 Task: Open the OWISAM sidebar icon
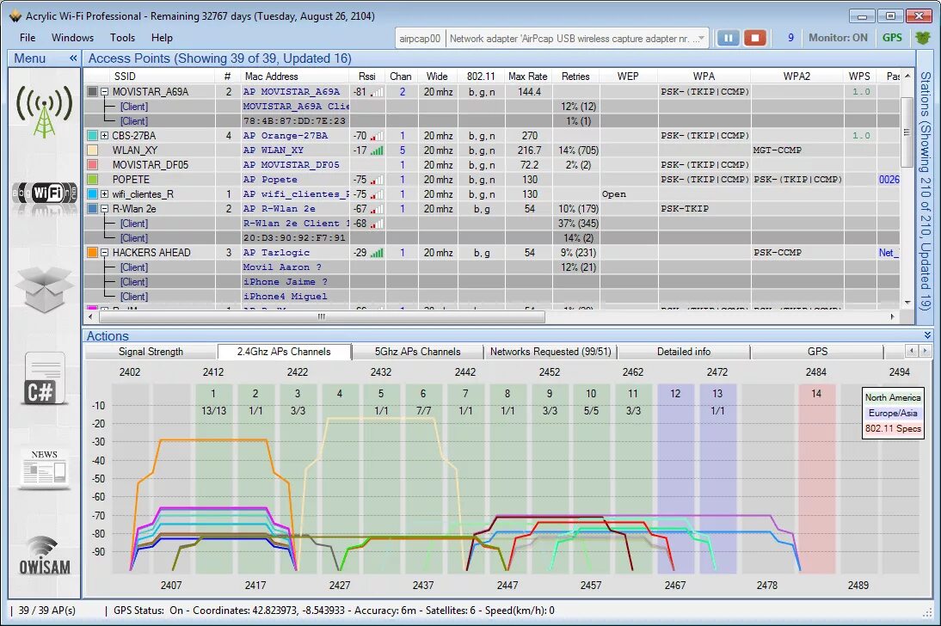pyautogui.click(x=45, y=555)
